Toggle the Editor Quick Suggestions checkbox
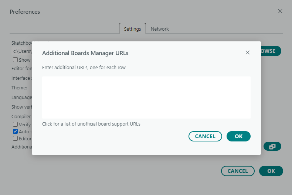The width and height of the screenshot is (292, 195). point(15,138)
